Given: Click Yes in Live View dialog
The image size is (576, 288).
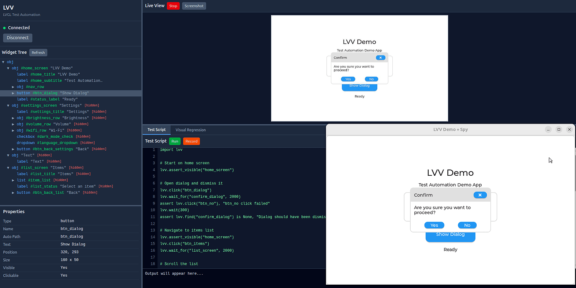Looking at the screenshot, I should point(348,79).
